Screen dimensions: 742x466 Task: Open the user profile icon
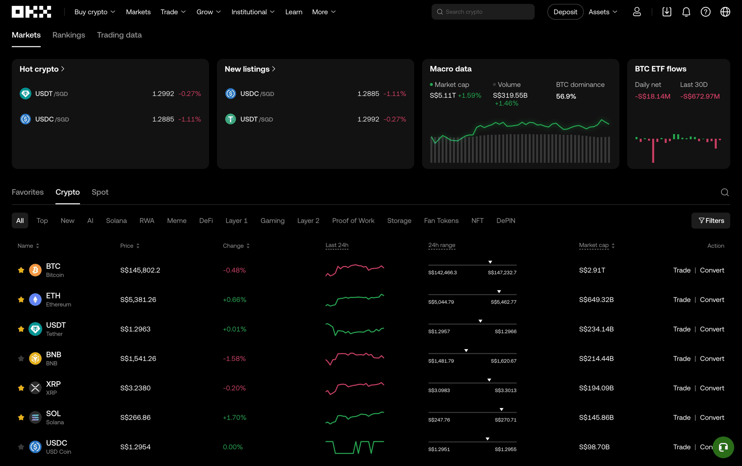[637, 12]
